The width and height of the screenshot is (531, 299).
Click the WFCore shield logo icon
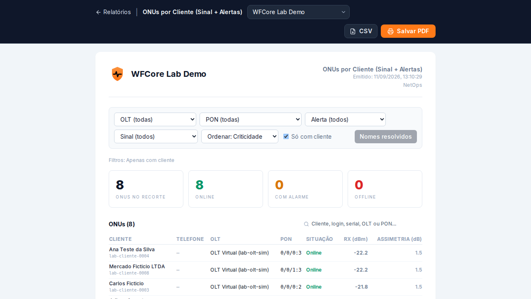point(117,74)
